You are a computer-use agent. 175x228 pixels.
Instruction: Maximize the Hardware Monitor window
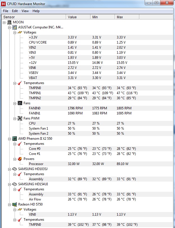click(156, 3)
